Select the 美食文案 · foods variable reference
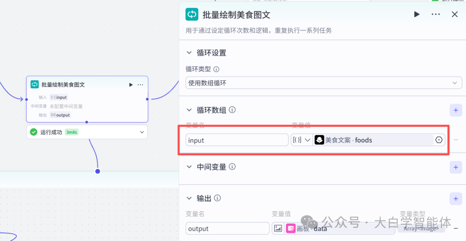Screen dimensions: 466x241 [x=373, y=140]
